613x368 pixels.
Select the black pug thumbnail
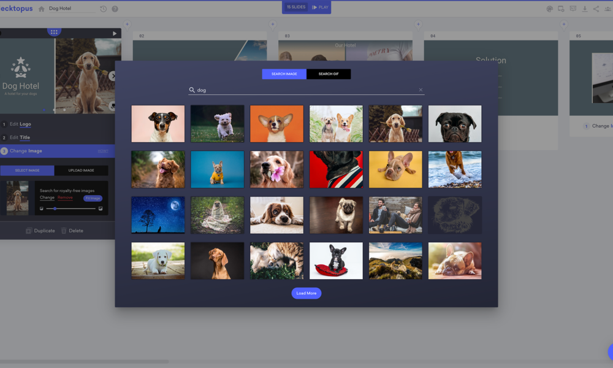pyautogui.click(x=454, y=124)
